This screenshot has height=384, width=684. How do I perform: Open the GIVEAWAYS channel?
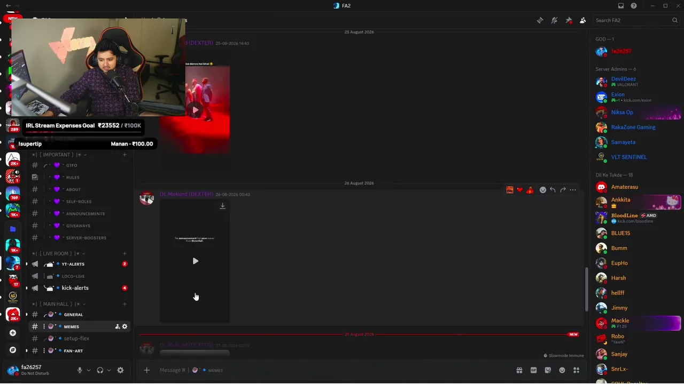[x=79, y=226]
